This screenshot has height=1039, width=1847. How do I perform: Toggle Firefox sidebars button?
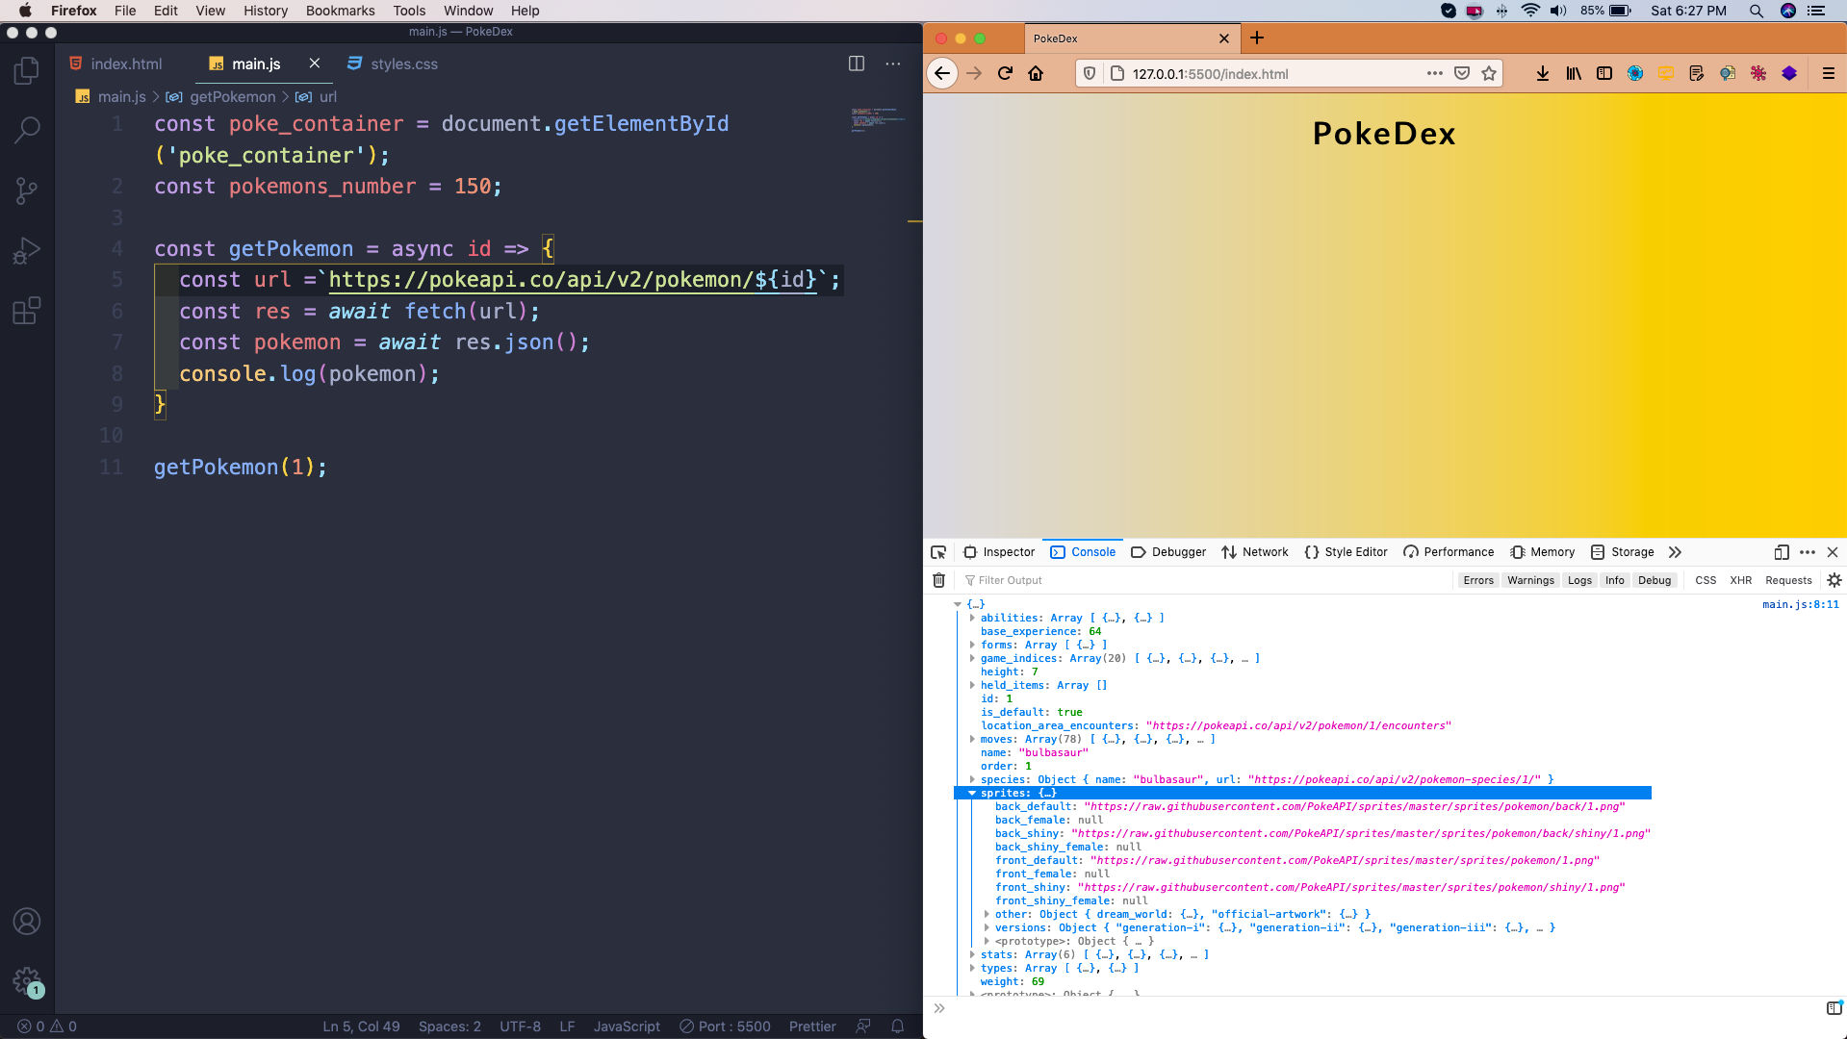[x=1604, y=73]
